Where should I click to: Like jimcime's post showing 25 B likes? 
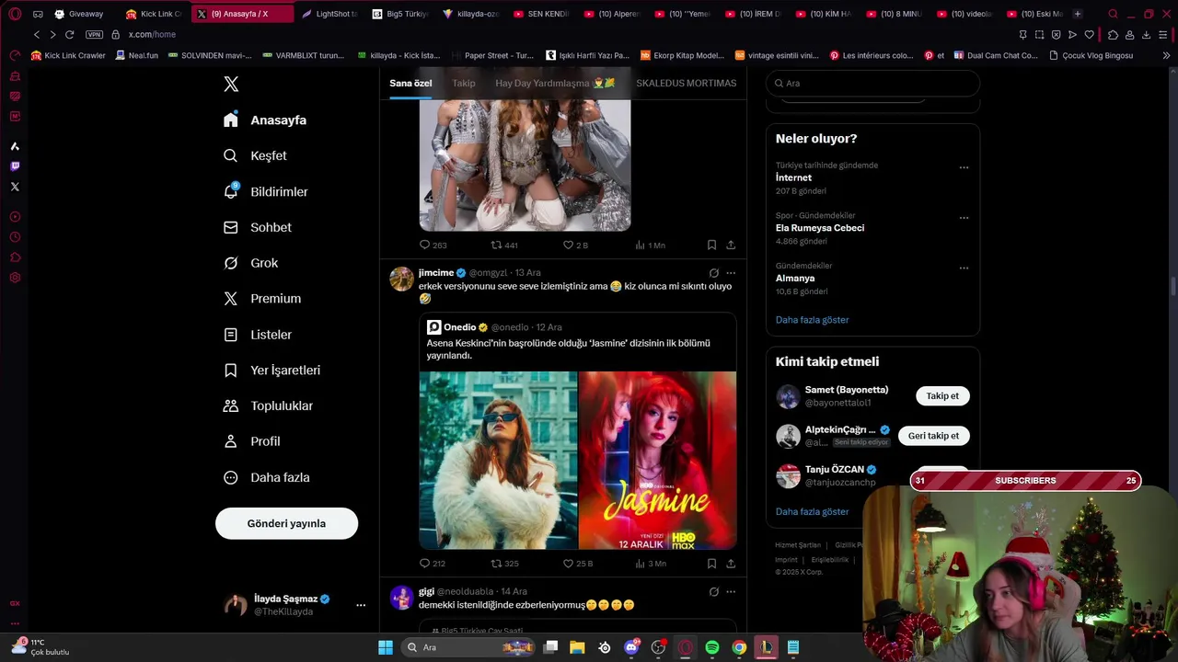(577, 564)
